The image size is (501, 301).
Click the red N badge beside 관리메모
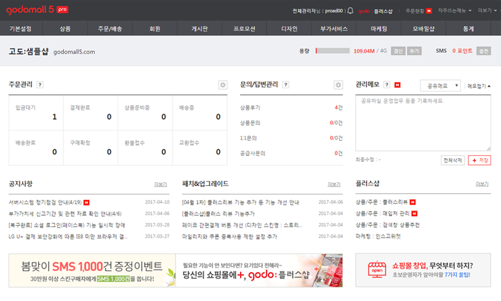[398, 85]
